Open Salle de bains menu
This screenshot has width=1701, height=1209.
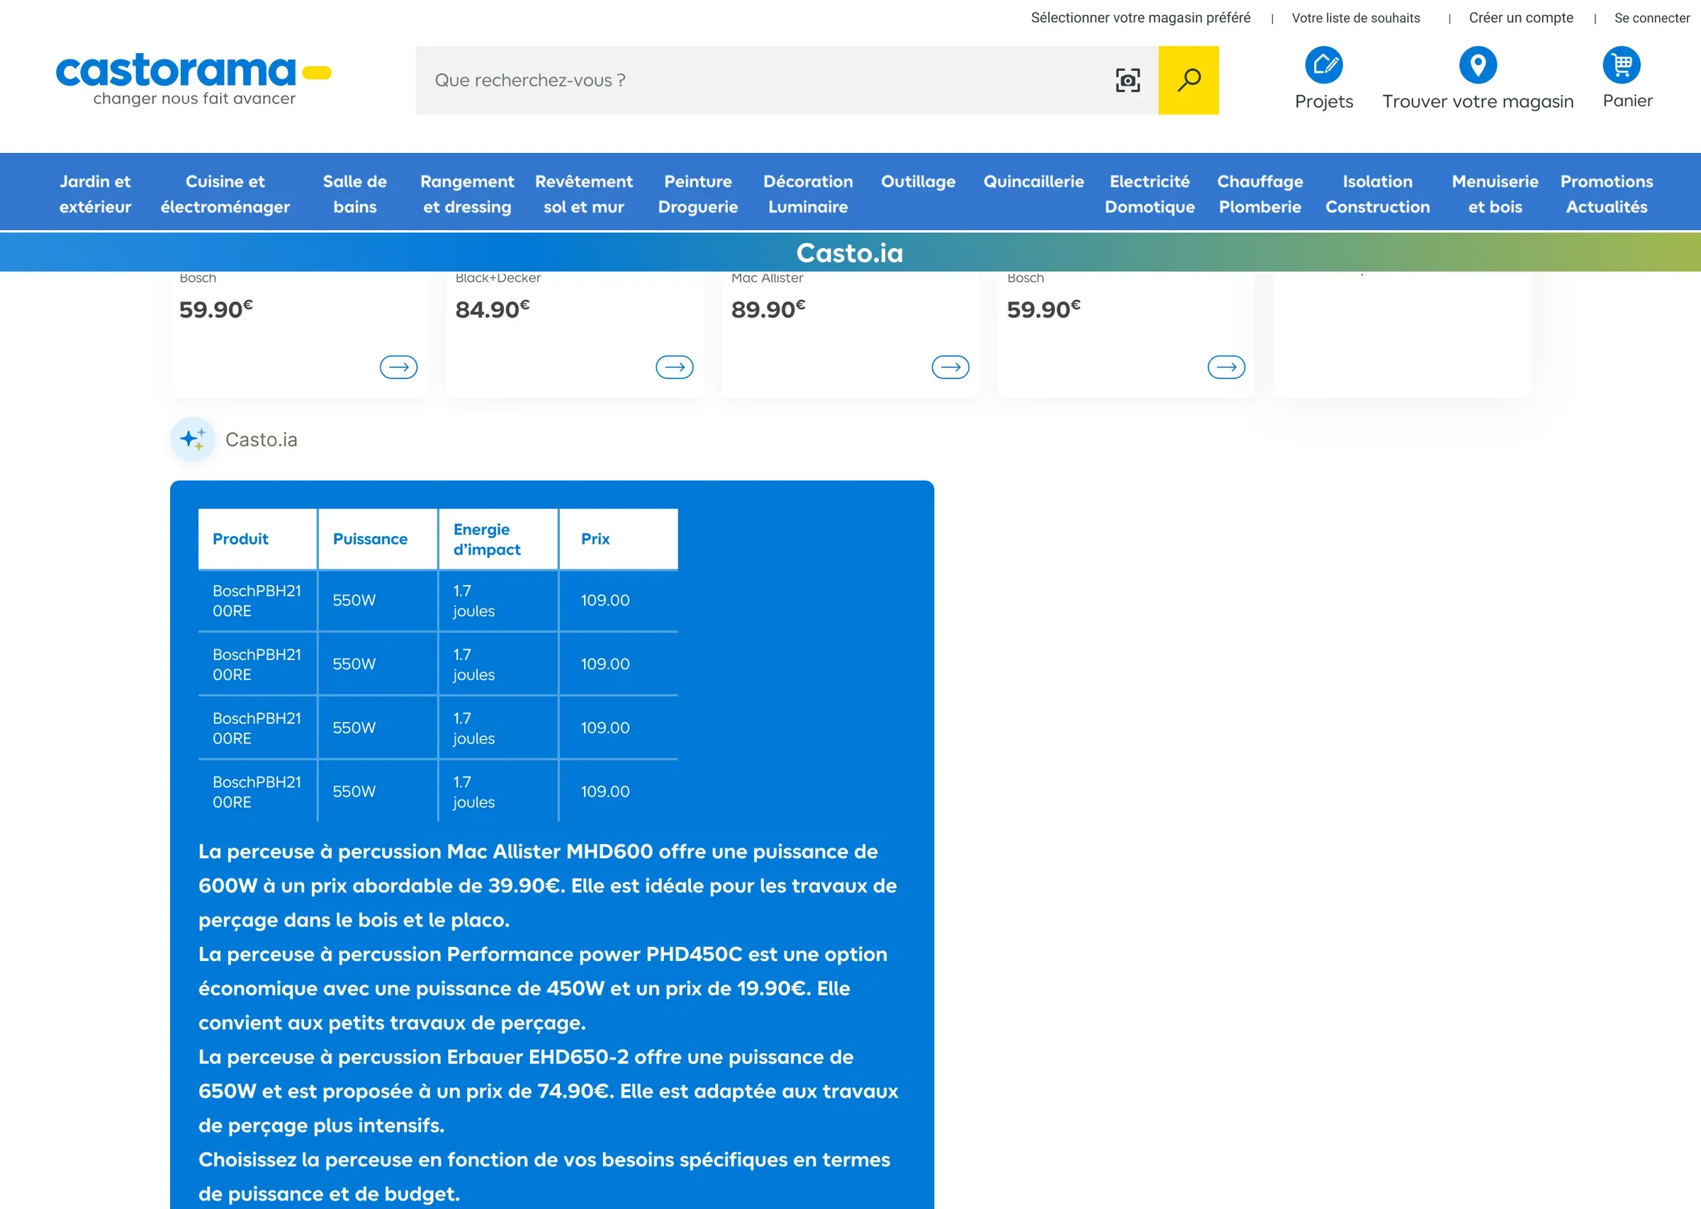tap(354, 193)
